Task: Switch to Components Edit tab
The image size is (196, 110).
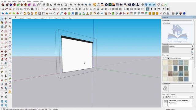Action: pos(168,94)
